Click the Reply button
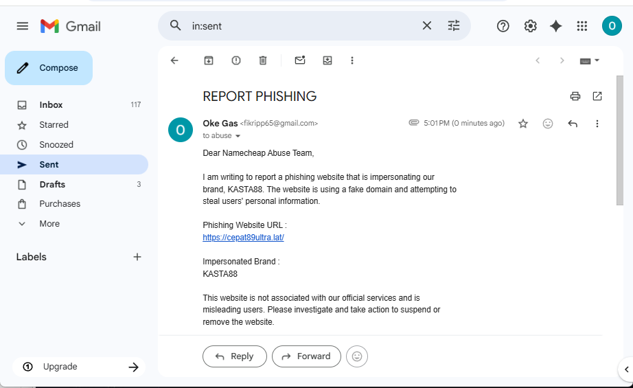The image size is (633, 388). click(x=235, y=356)
